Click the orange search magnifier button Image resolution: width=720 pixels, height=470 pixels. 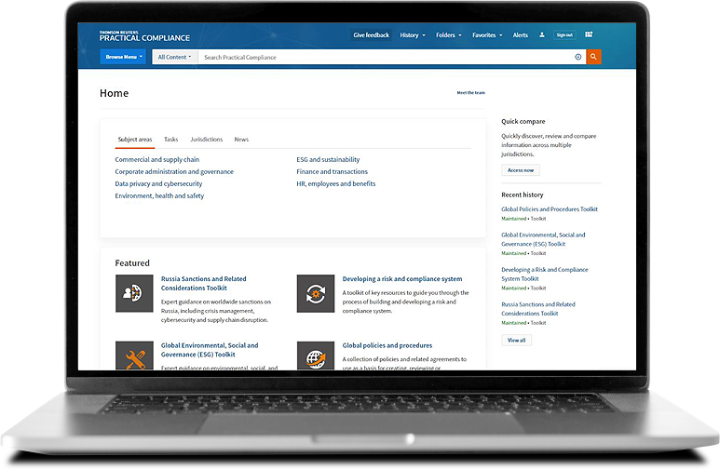click(x=593, y=57)
